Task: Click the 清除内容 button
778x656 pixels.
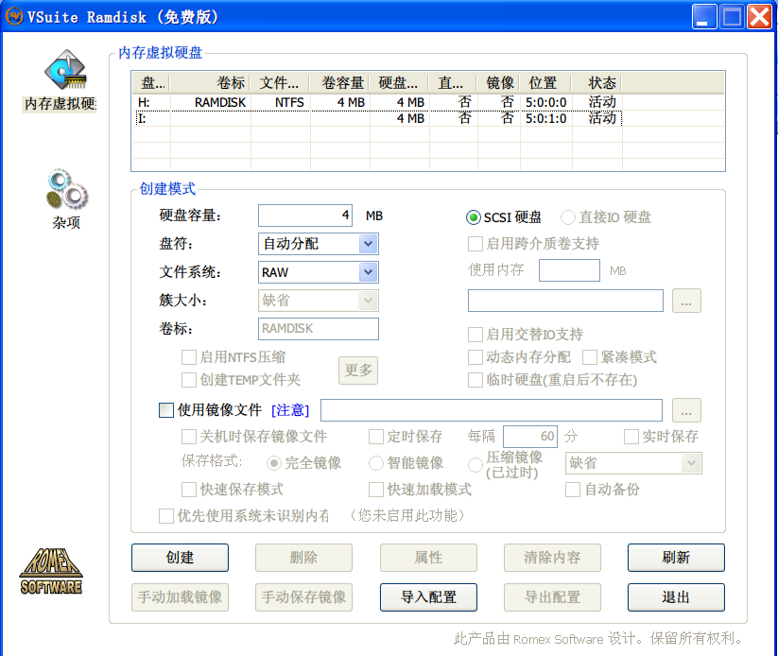Action: click(x=552, y=558)
